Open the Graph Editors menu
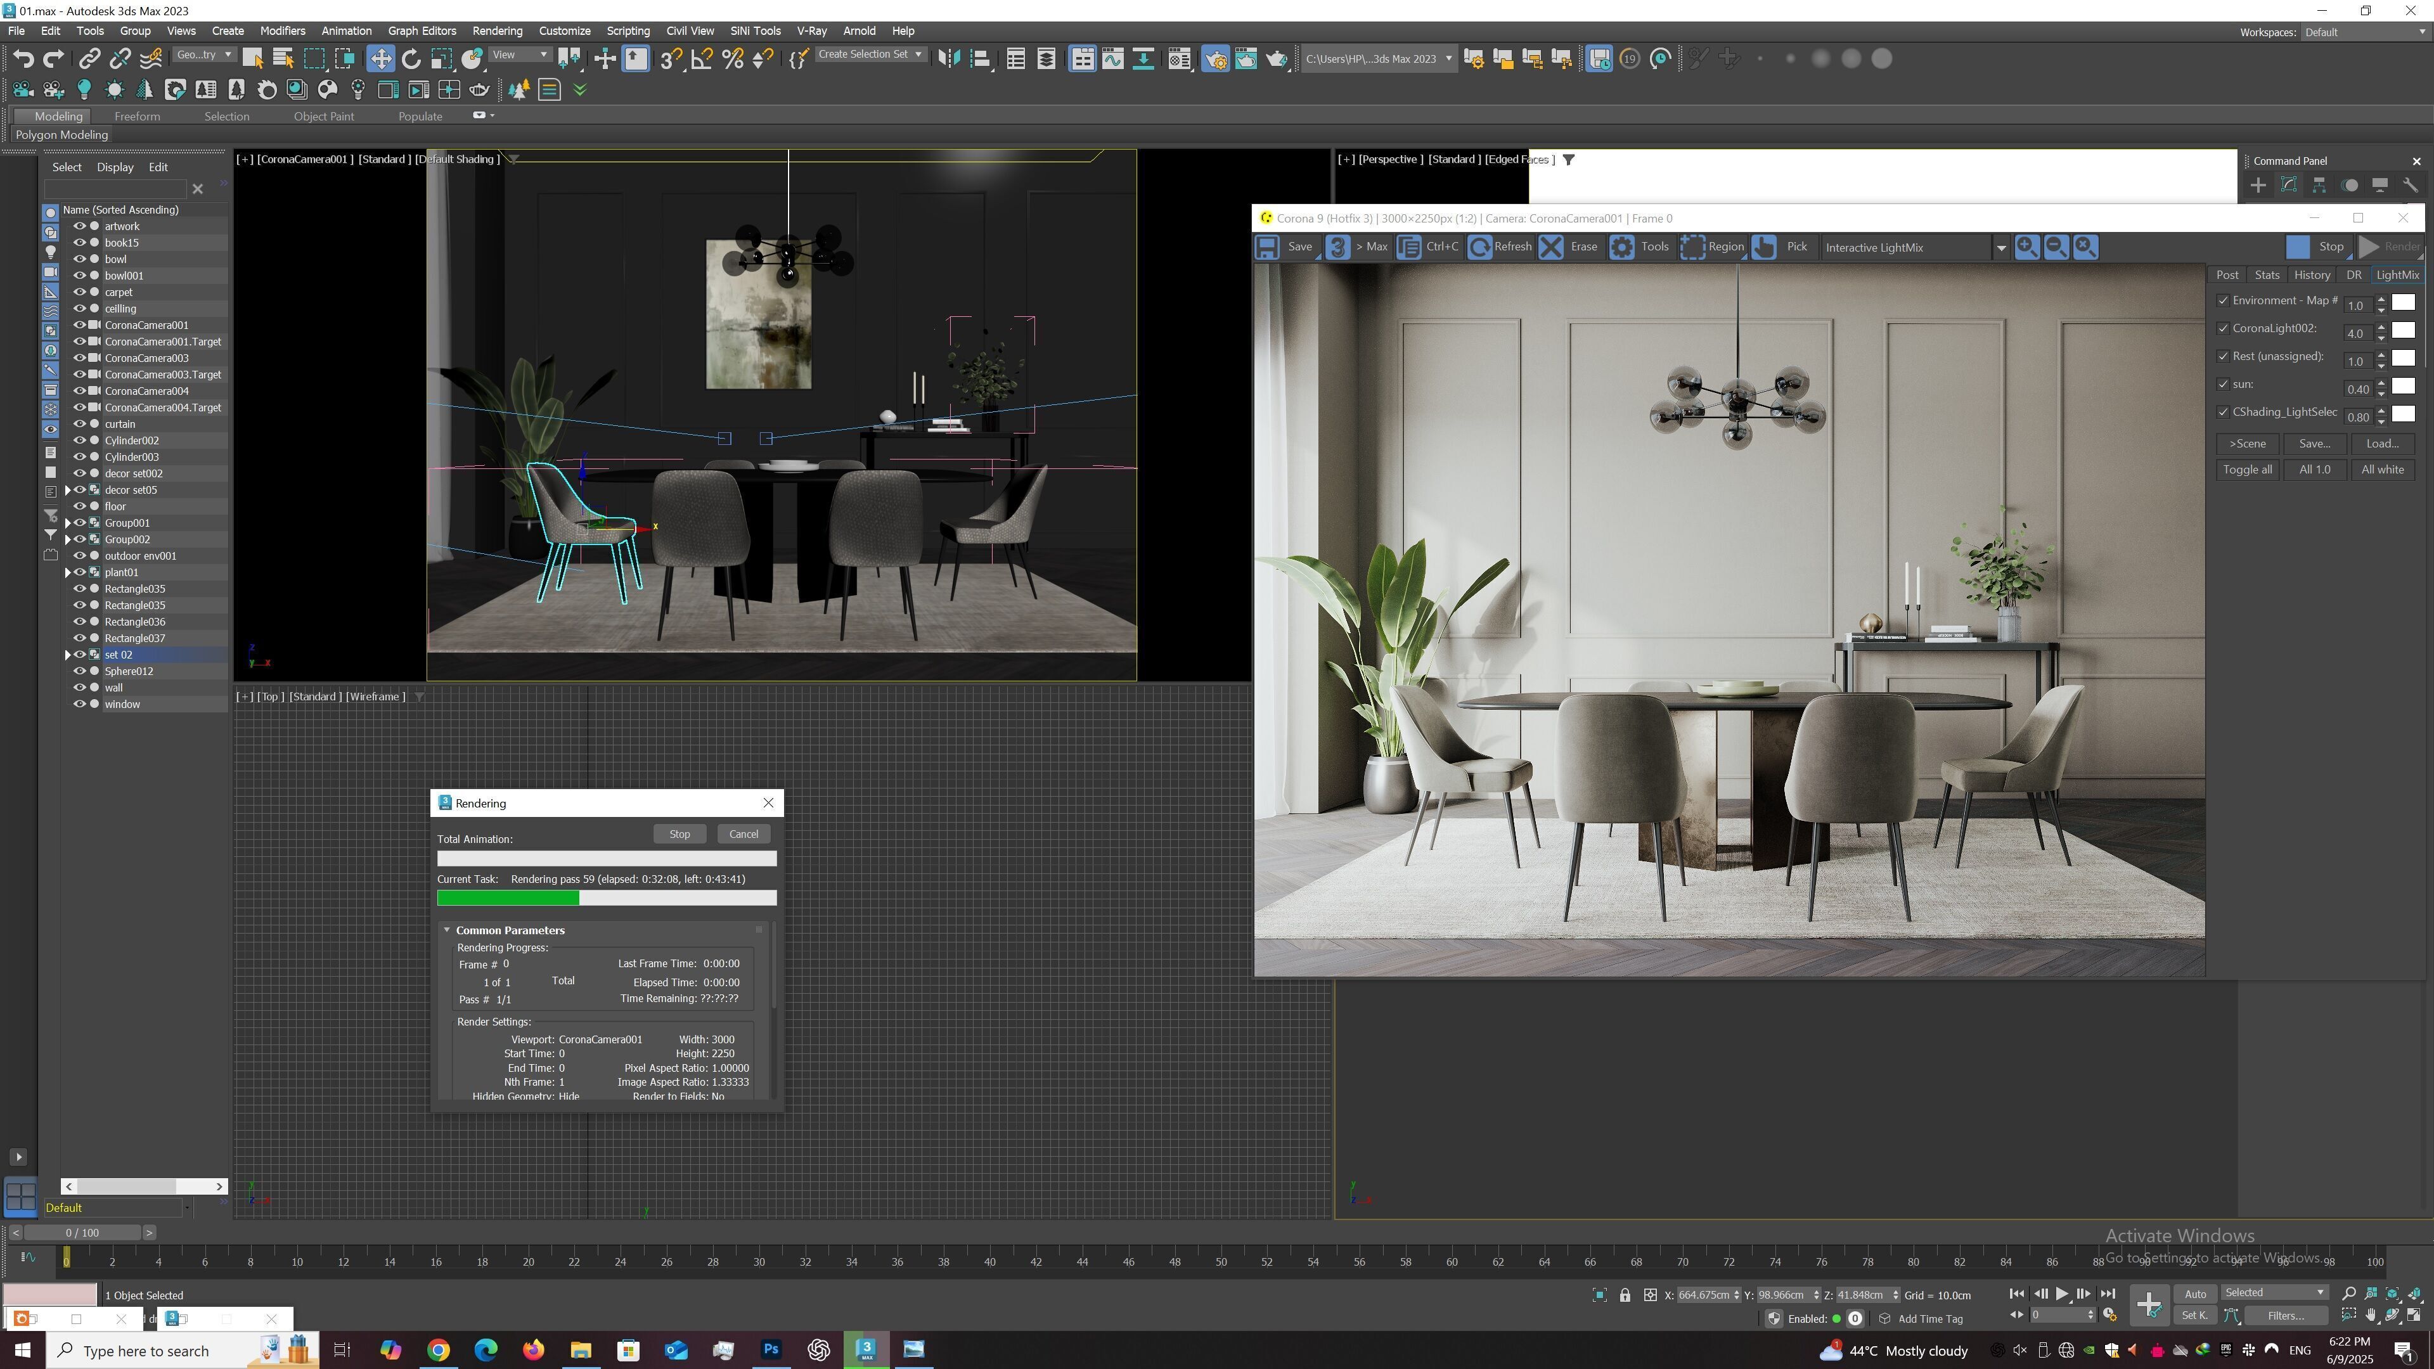This screenshot has width=2434, height=1369. [x=422, y=31]
